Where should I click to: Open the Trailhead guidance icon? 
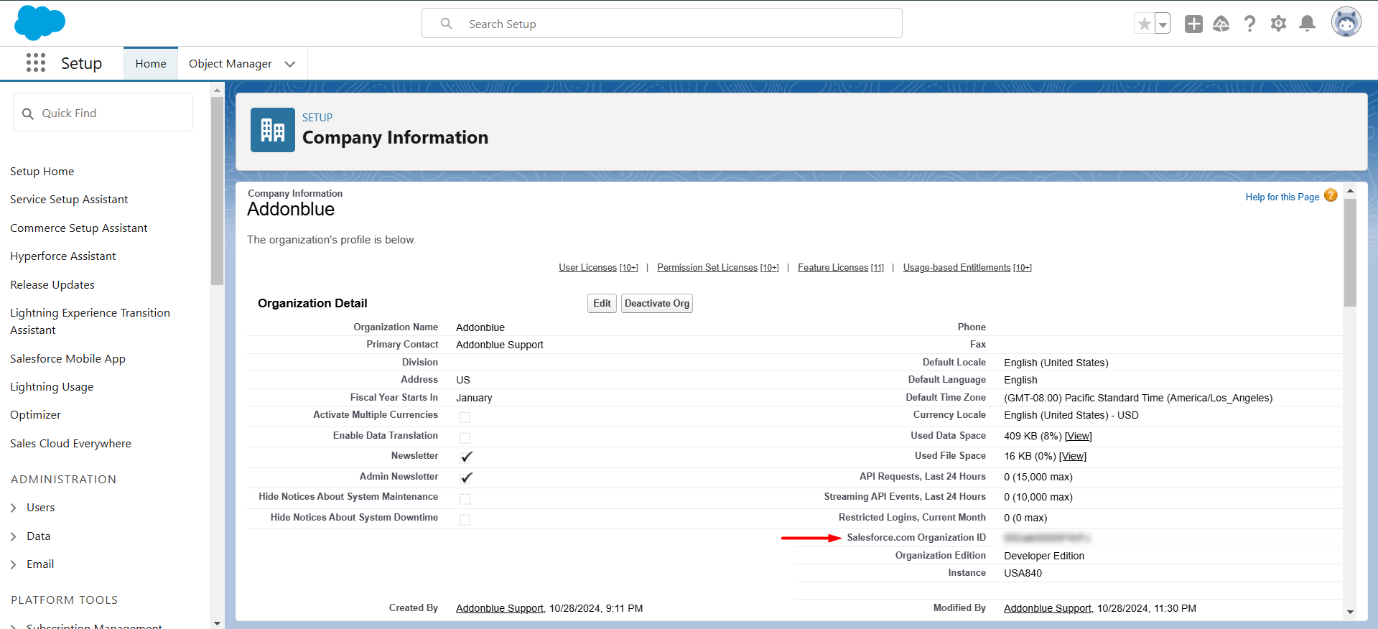click(x=1221, y=24)
